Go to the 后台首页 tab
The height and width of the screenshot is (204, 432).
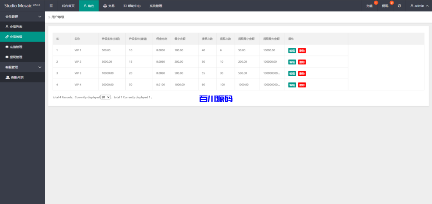pyautogui.click(x=68, y=6)
